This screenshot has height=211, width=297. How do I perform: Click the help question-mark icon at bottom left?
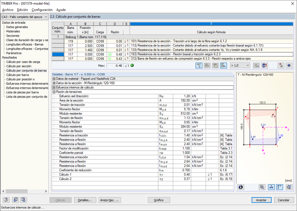6,200
